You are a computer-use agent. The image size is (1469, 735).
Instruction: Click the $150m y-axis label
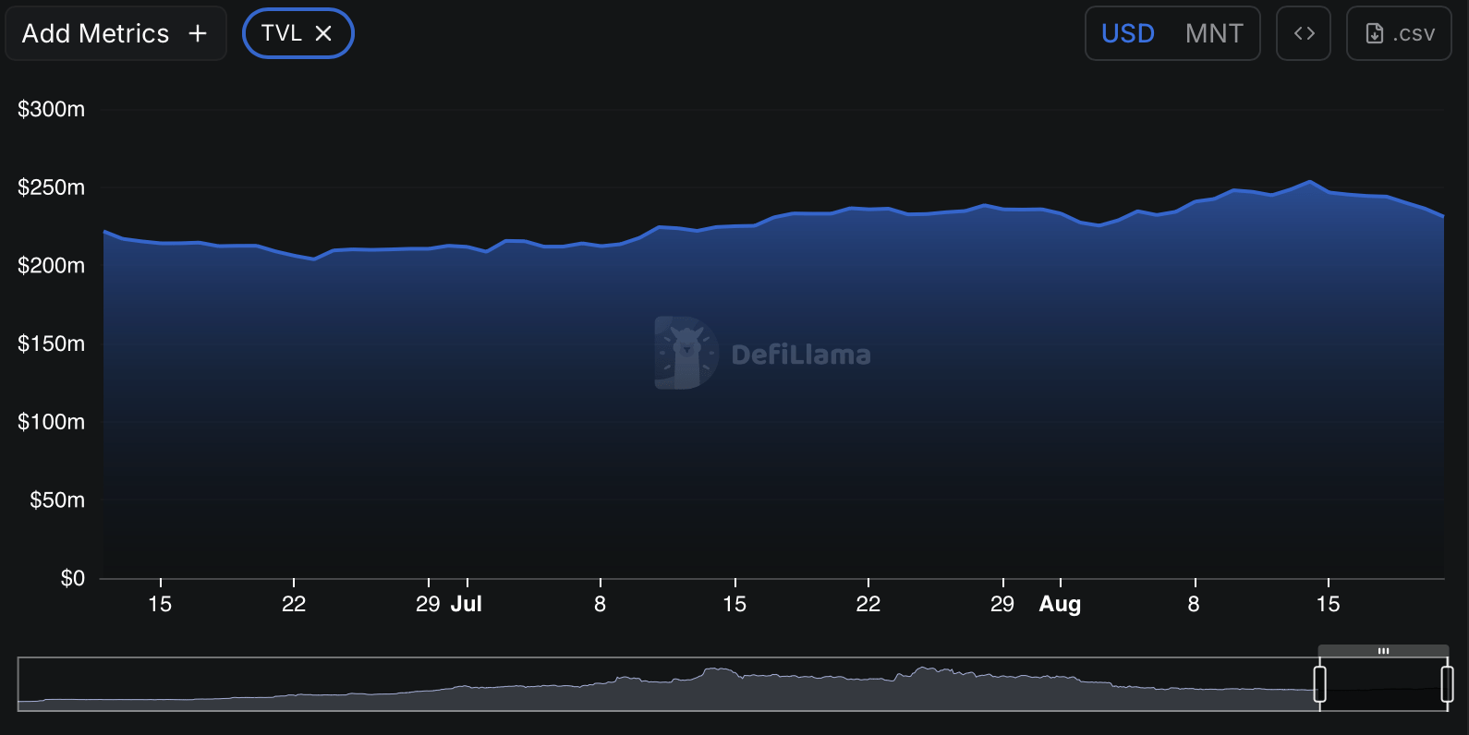pos(51,343)
